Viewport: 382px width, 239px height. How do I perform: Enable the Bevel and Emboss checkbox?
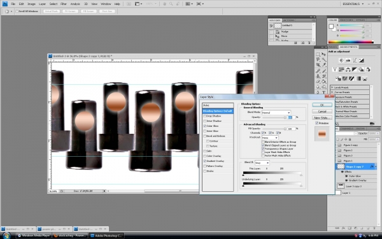(205, 136)
